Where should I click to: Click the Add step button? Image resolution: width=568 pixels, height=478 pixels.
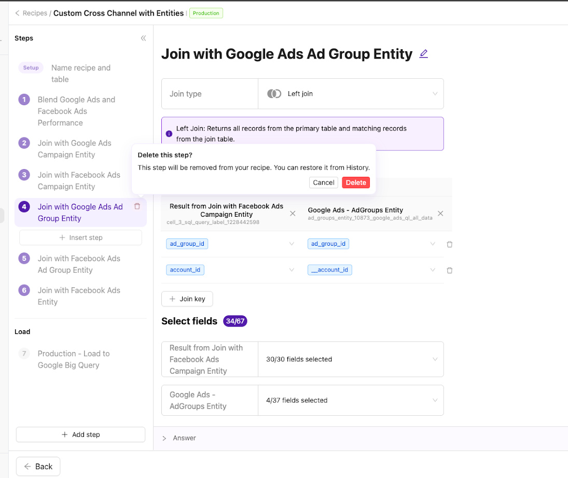click(80, 434)
